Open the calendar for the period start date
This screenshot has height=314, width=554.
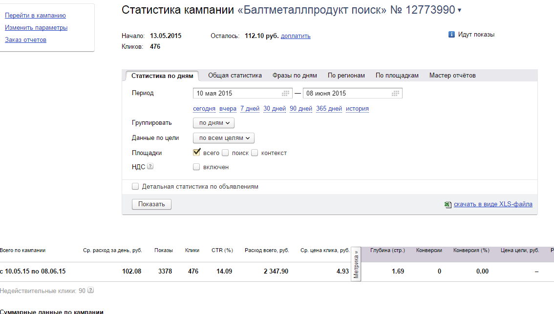coord(284,93)
